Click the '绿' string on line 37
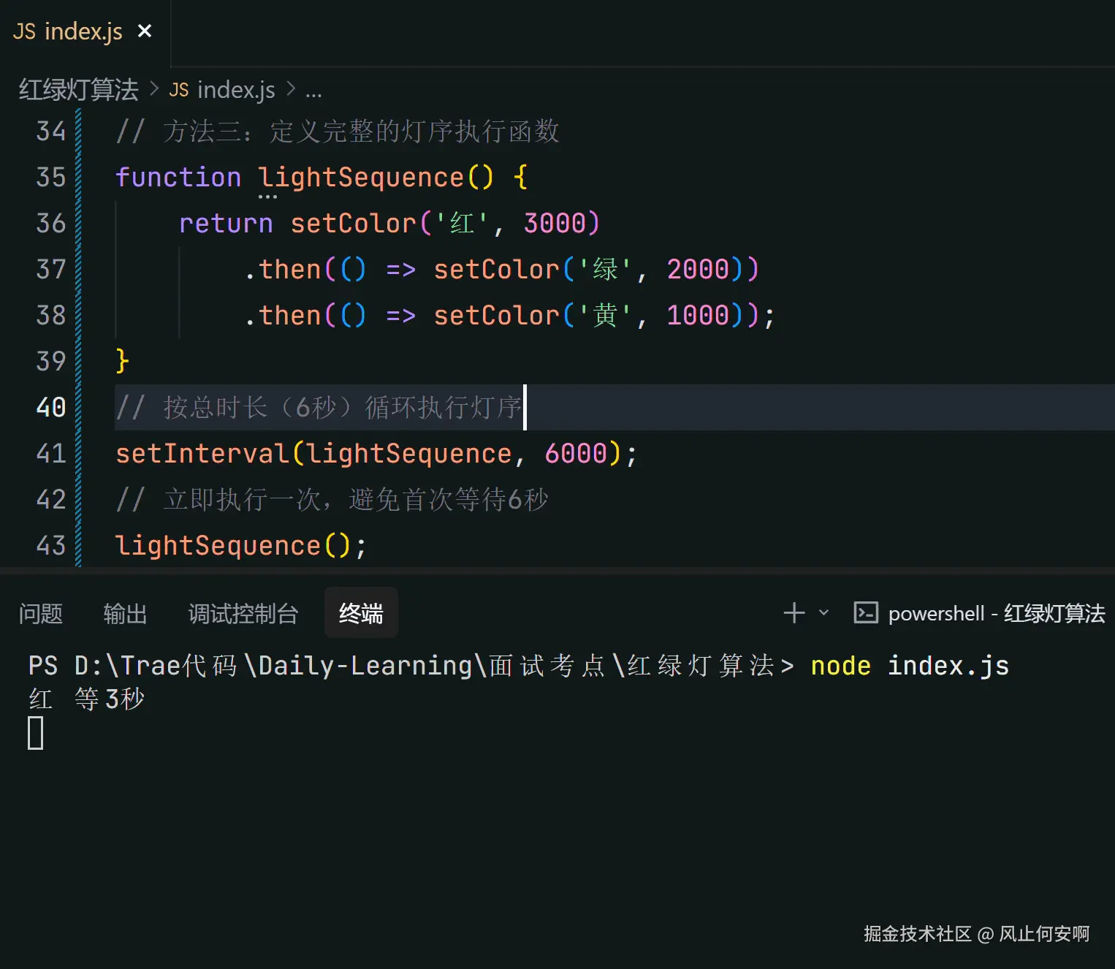The width and height of the screenshot is (1115, 969). pos(605,270)
